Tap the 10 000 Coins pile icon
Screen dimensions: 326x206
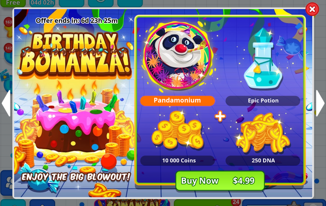pyautogui.click(x=177, y=130)
